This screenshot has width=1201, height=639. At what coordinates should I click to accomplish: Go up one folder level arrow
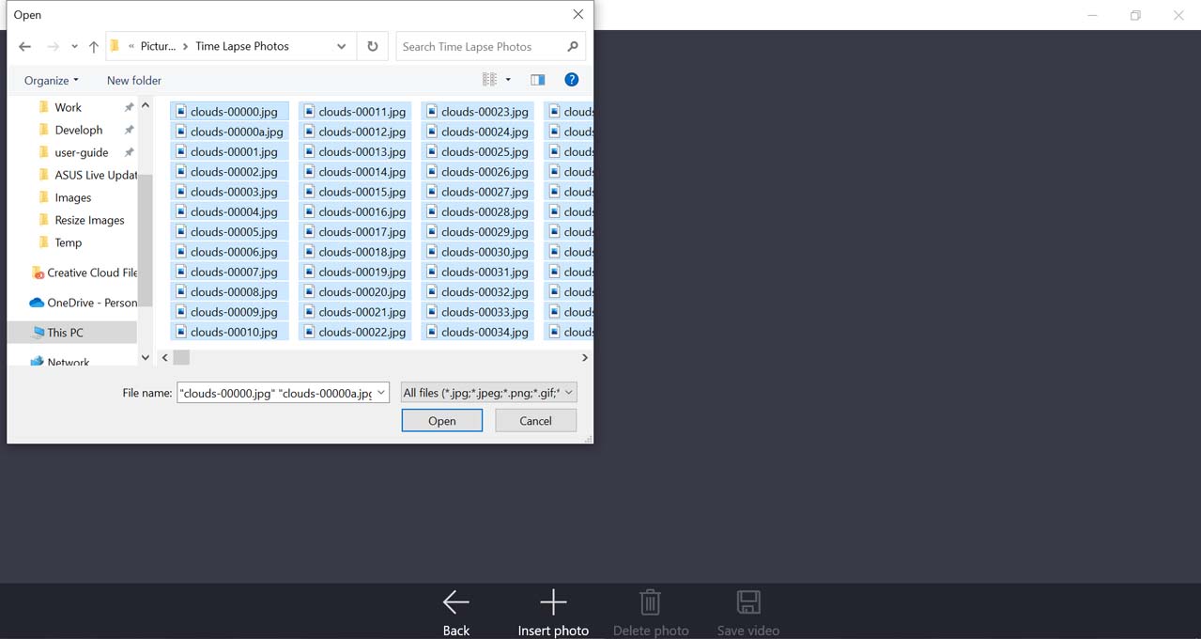(x=94, y=46)
